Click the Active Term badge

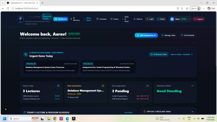coord(74,34)
